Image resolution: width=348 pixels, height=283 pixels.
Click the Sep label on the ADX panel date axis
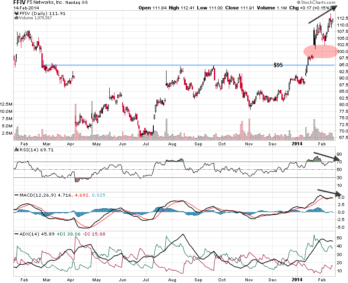[x=198, y=280]
